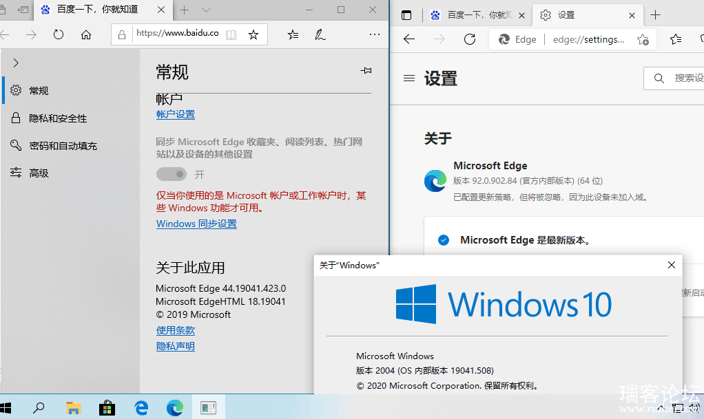Open the Windows 同步设置 link

pos(196,224)
